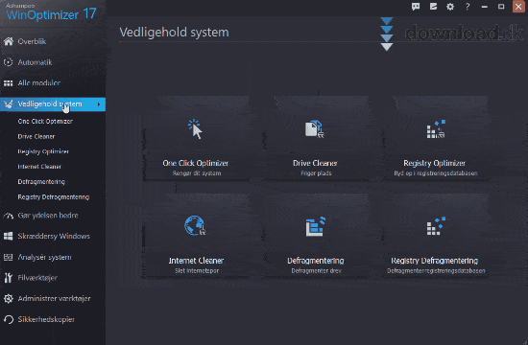
Task: Collapse the Vedligehold system arrow
Action: point(99,104)
